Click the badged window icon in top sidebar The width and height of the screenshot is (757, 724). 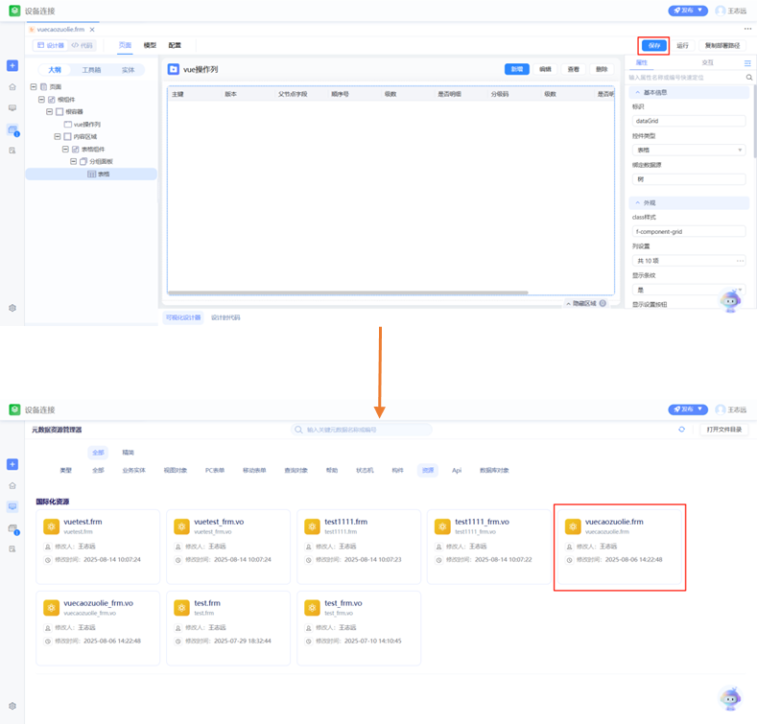pyautogui.click(x=13, y=129)
